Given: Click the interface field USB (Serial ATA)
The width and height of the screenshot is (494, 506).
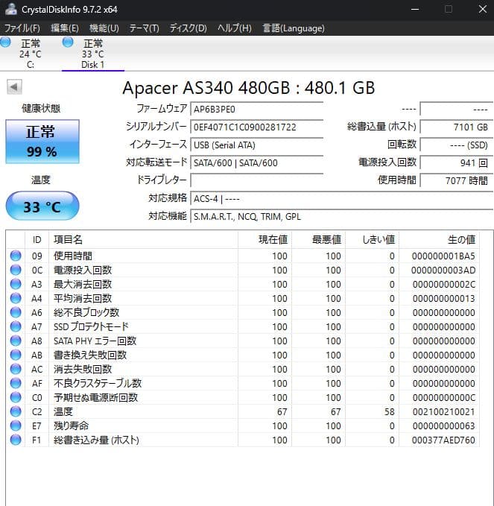Looking at the screenshot, I should click(257, 145).
